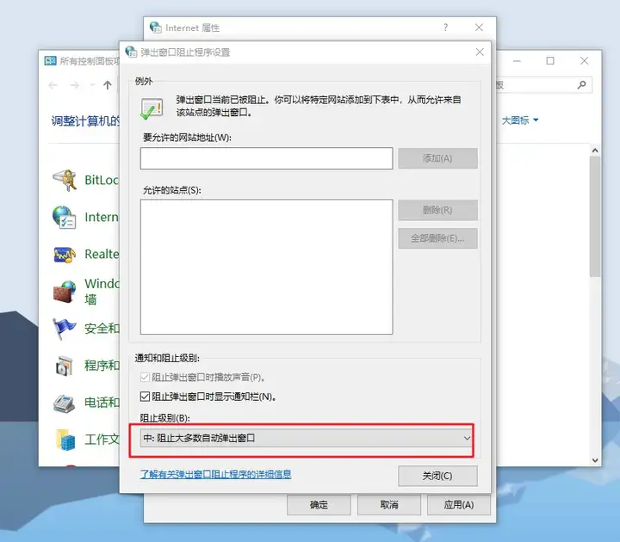The width and height of the screenshot is (620, 542).
Task: Click the 电话和 text label
Action: click(x=102, y=403)
